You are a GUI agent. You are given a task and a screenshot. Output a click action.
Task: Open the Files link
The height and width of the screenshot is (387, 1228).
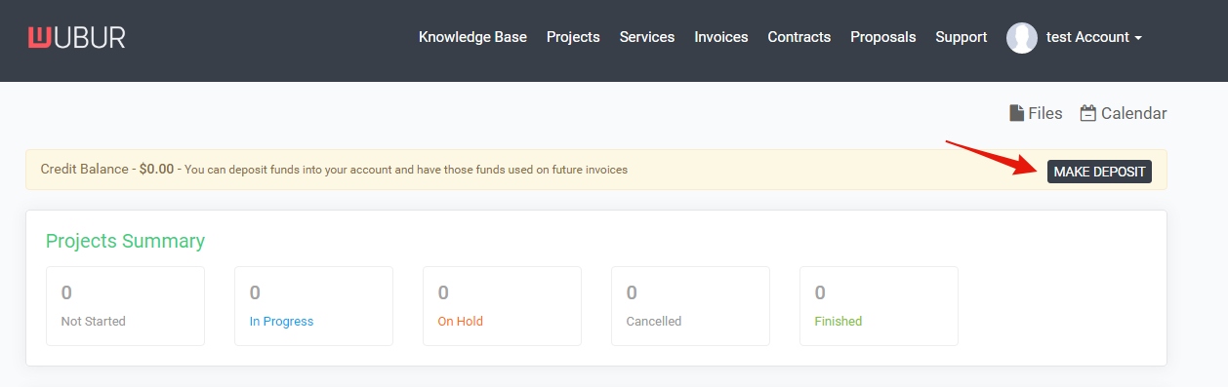(1036, 113)
